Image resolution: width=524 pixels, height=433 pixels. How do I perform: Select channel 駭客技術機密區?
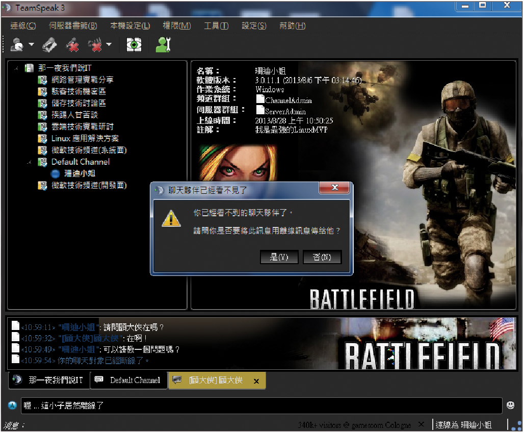[x=78, y=92]
